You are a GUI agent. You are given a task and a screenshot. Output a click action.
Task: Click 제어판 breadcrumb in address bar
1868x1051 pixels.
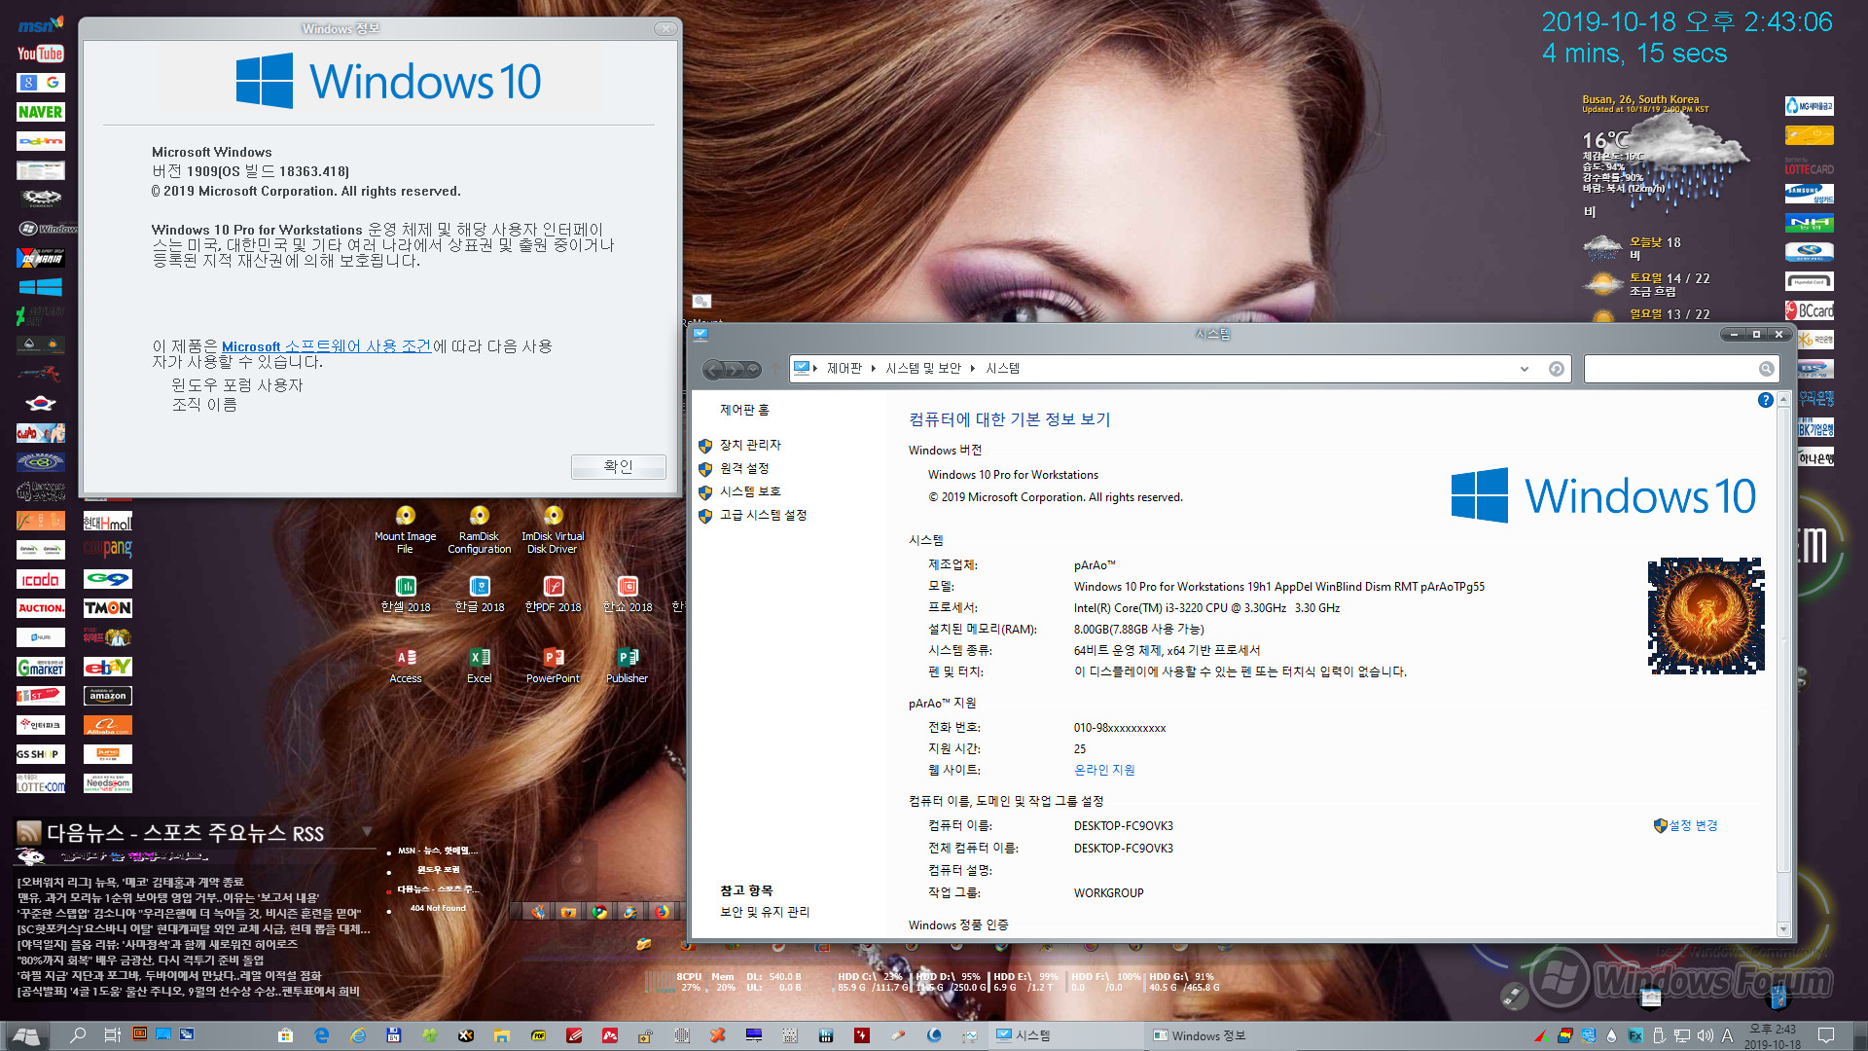tap(844, 368)
